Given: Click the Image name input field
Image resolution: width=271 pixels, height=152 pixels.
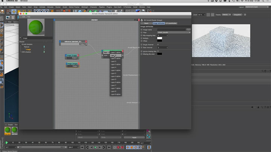Looking at the screenshot, I should click(x=172, y=30).
